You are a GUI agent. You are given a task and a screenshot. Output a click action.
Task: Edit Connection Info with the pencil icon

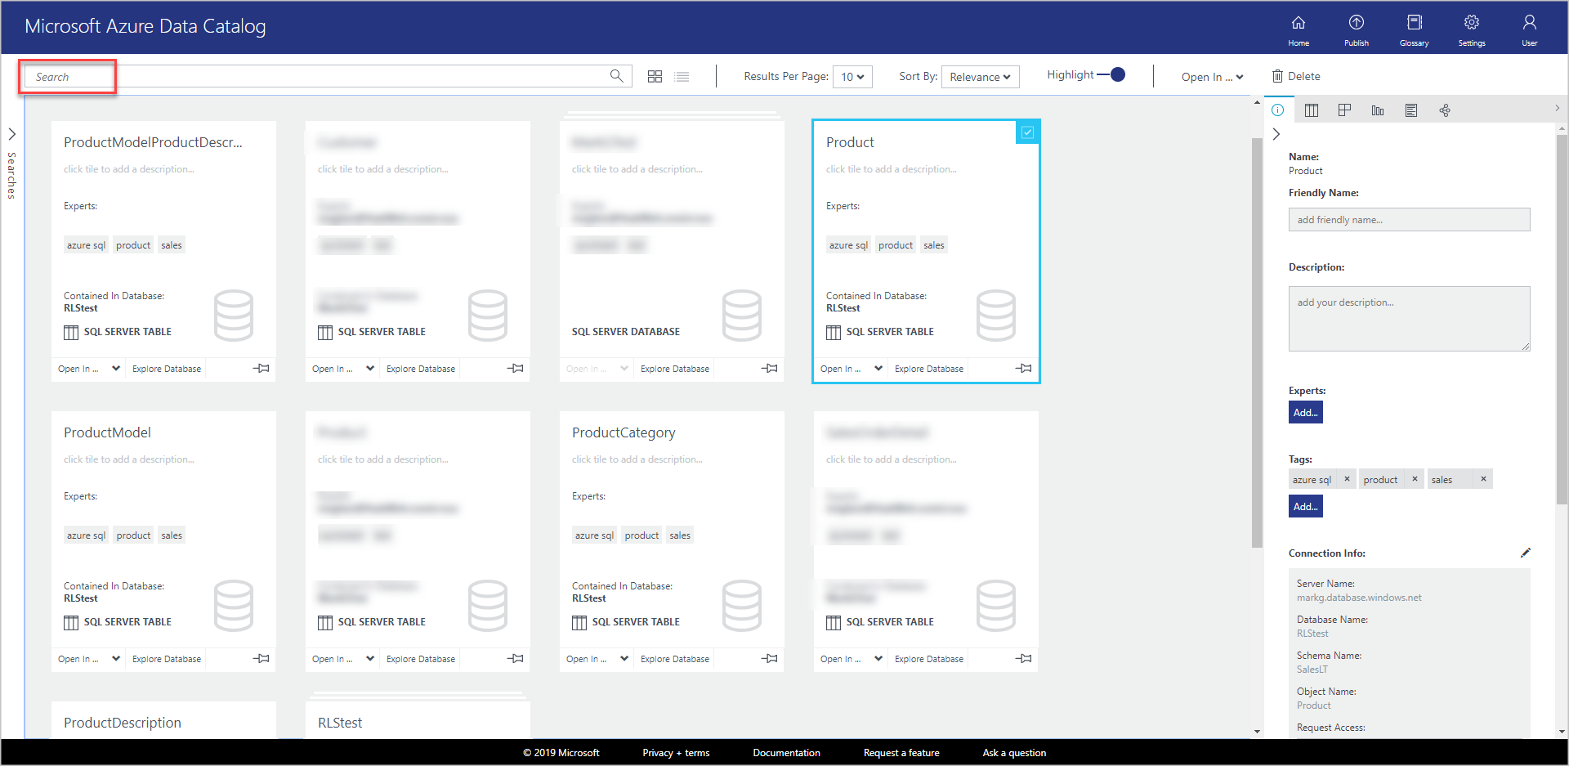pyautogui.click(x=1525, y=553)
